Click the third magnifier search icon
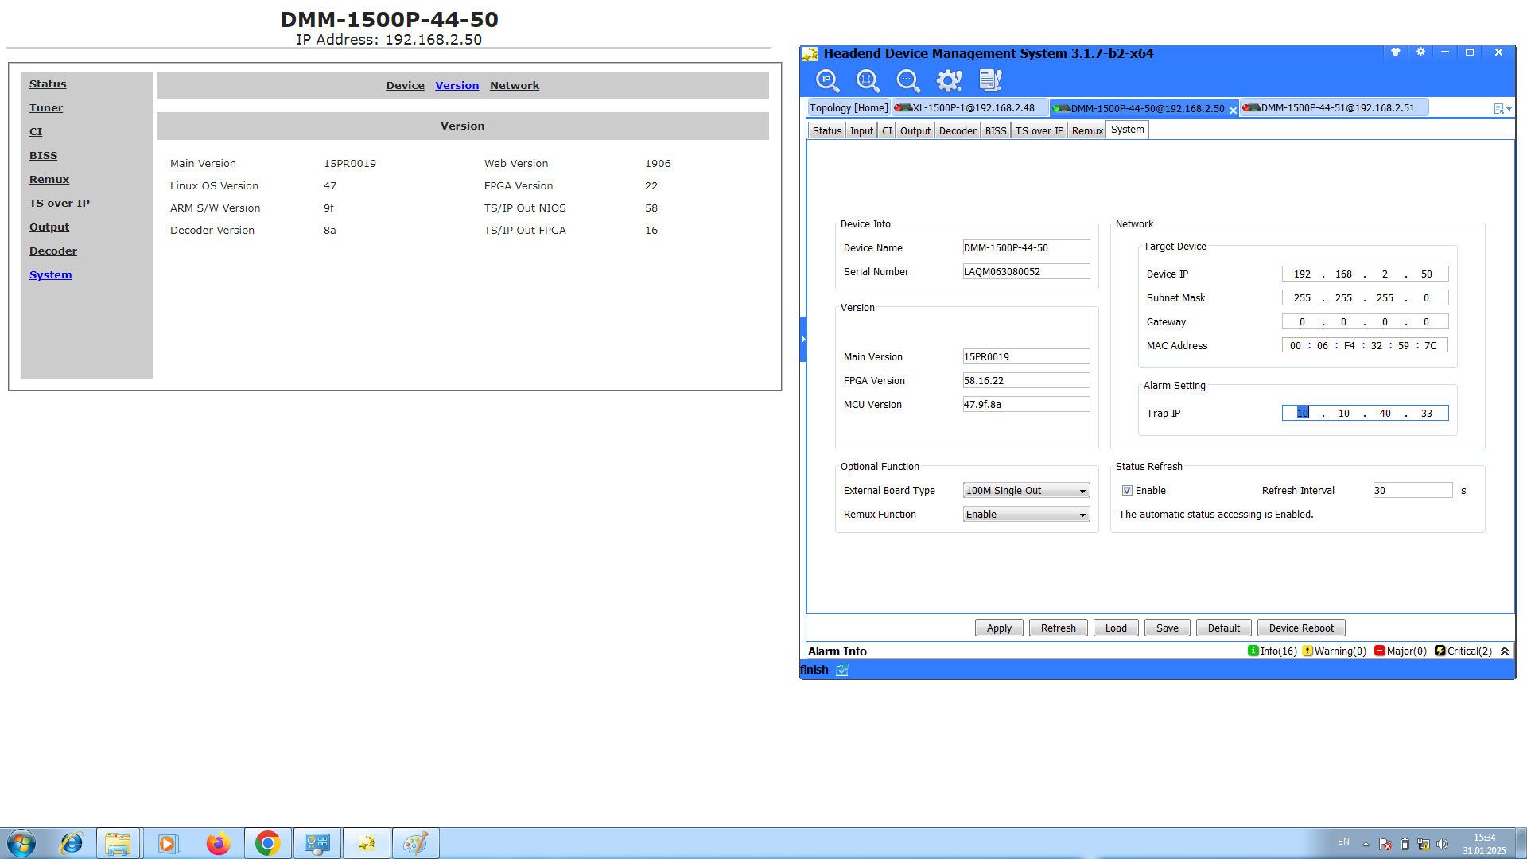Screen dimensions: 1527x859 coord(907,80)
